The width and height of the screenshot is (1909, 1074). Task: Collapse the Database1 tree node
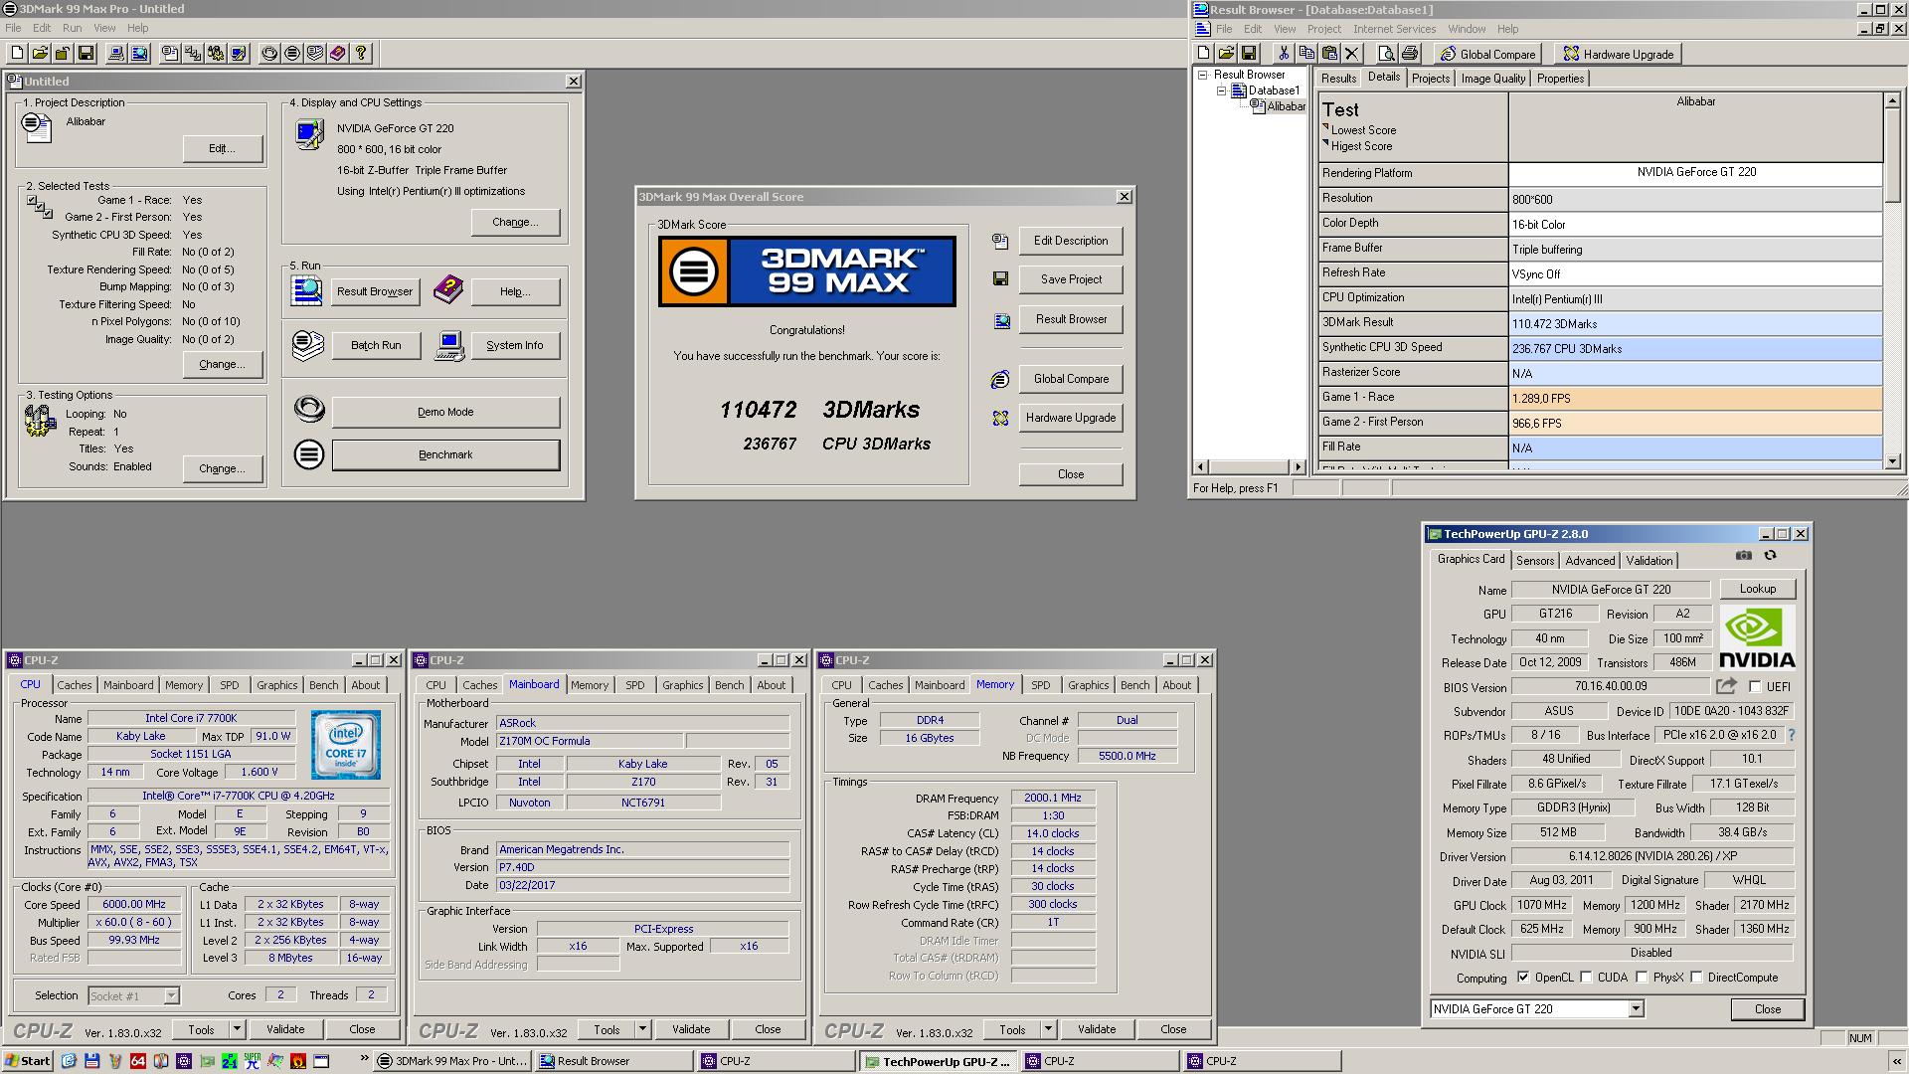[1222, 90]
